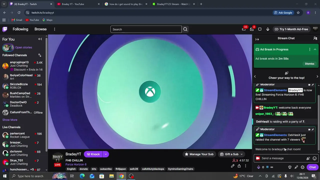The height and width of the screenshot is (180, 320).
Task: Open a new browser tab
Action: coord(201,4)
